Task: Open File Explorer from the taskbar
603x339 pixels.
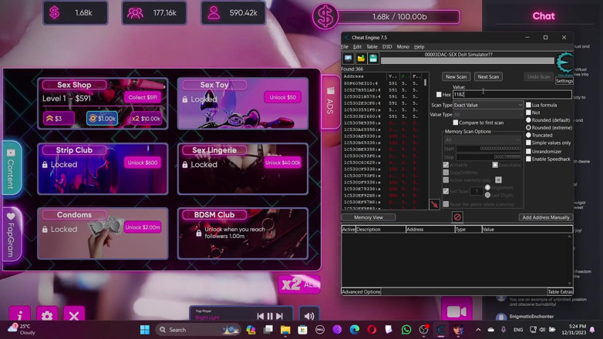Action: click(x=285, y=330)
